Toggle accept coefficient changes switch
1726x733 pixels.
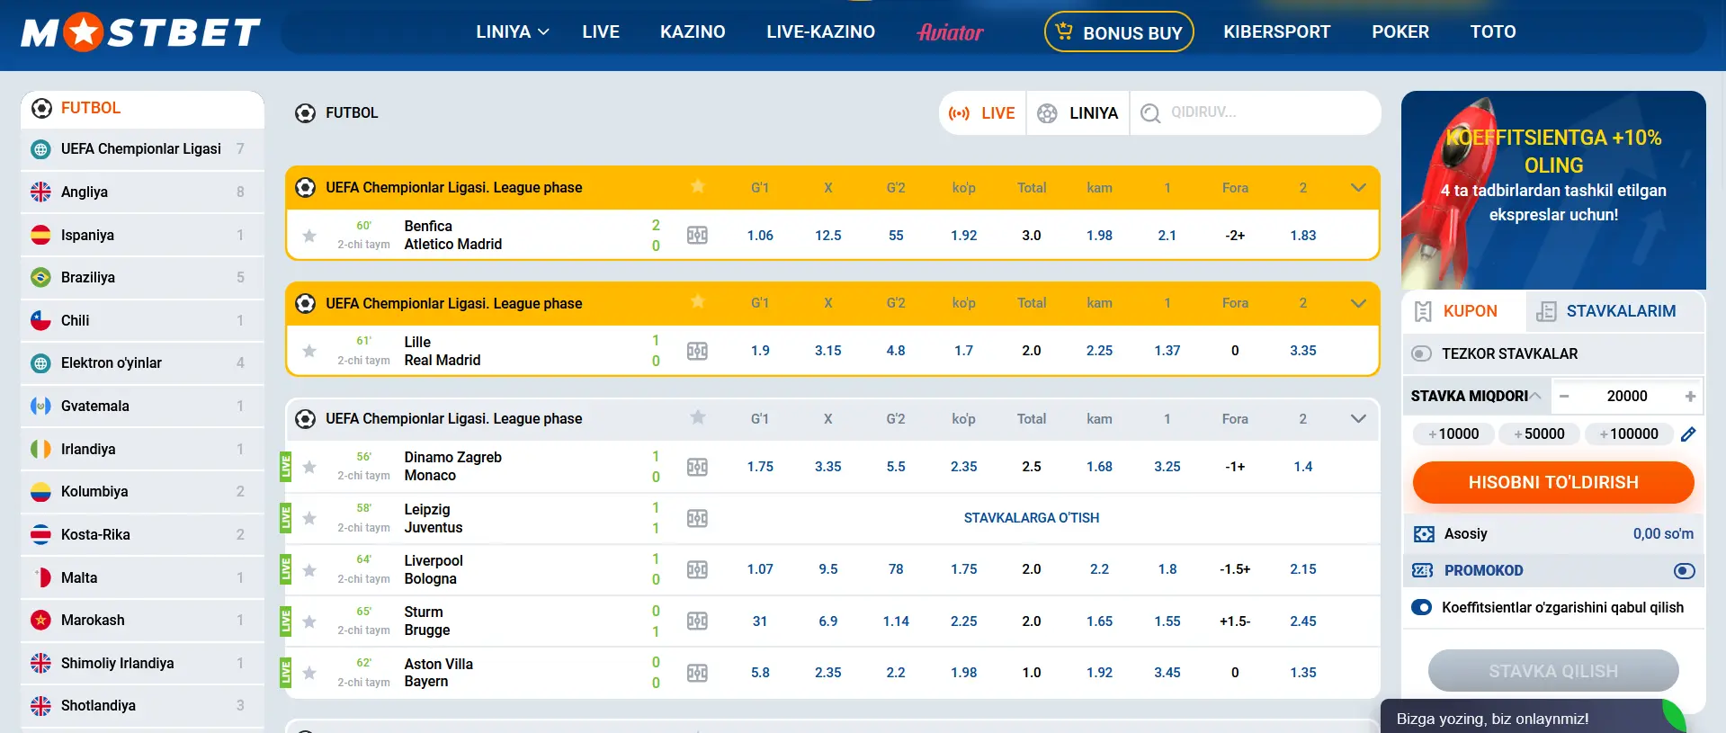(x=1422, y=608)
